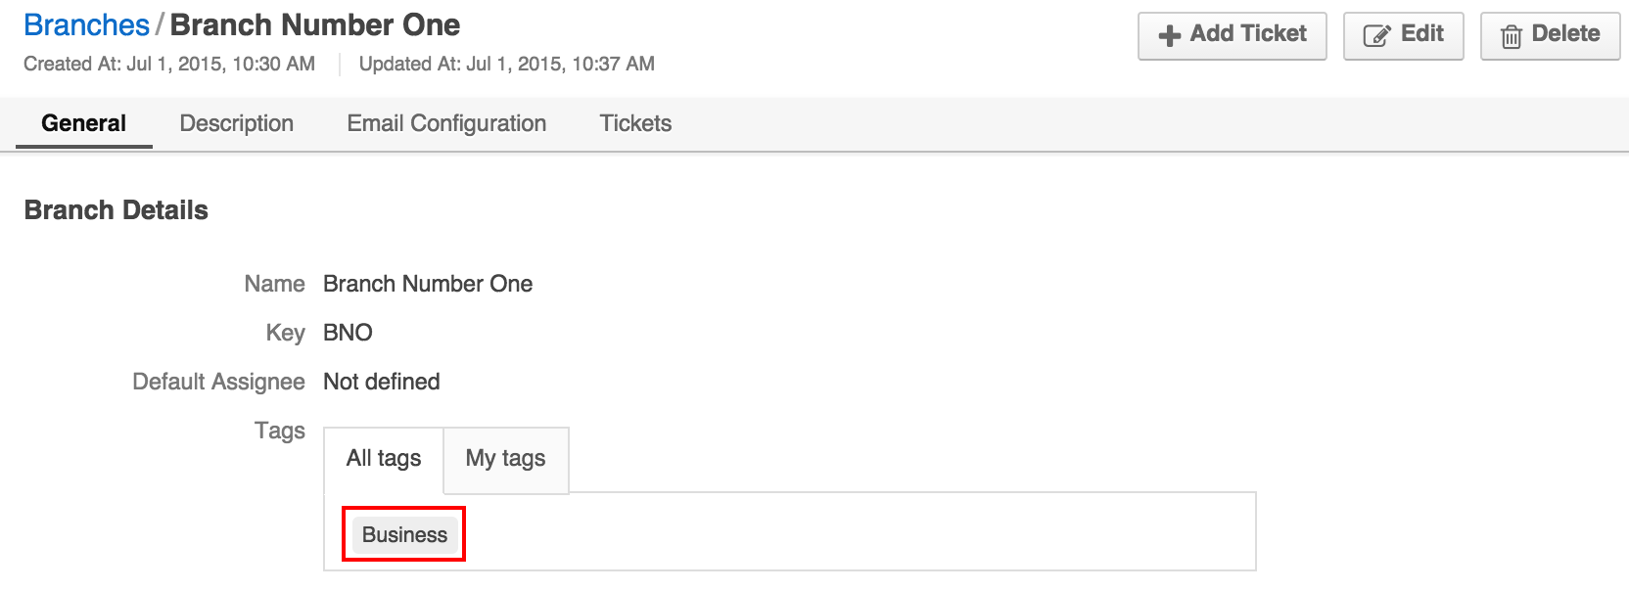
Task: Click the Name value Branch Number One
Action: (x=428, y=284)
